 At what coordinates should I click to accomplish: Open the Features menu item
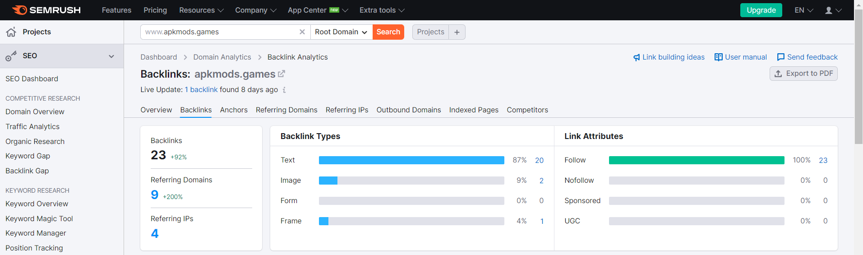[x=116, y=10]
